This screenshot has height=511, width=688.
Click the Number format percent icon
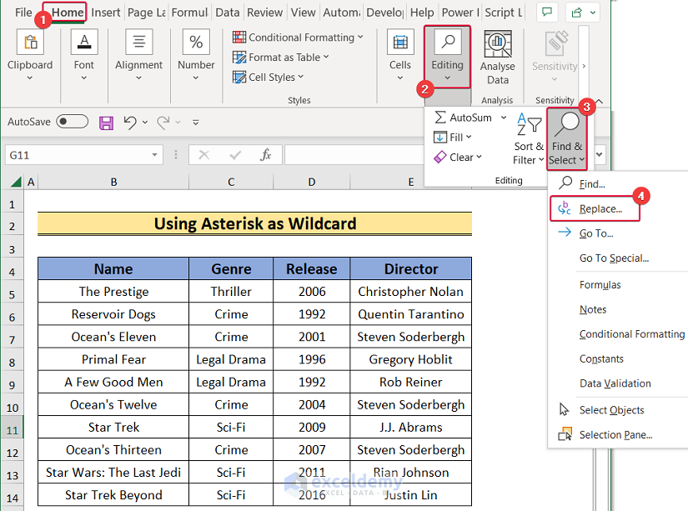(196, 43)
